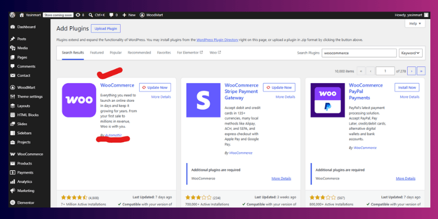Click the Automattic author link
The width and height of the screenshot is (438, 219).
(113, 135)
